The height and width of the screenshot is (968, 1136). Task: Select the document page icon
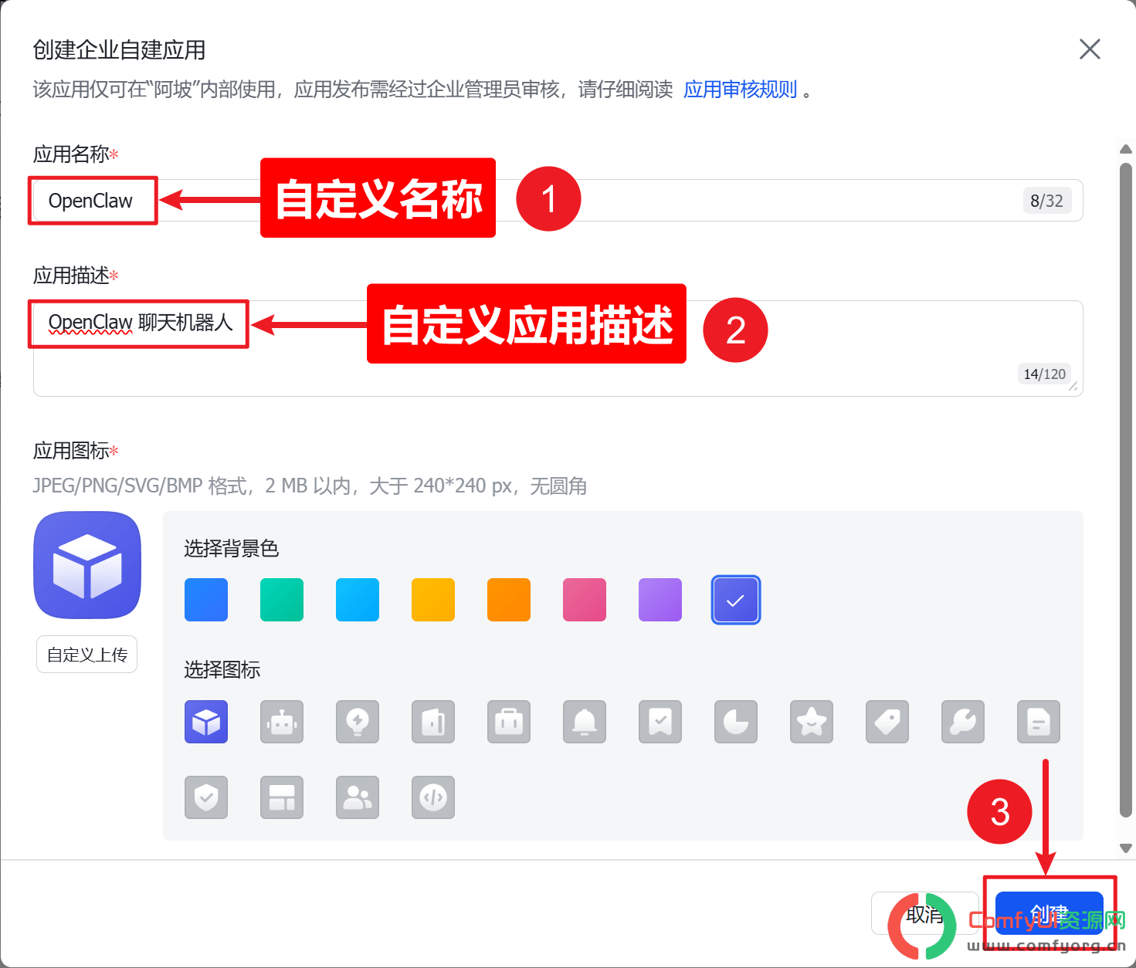pyautogui.click(x=1039, y=722)
